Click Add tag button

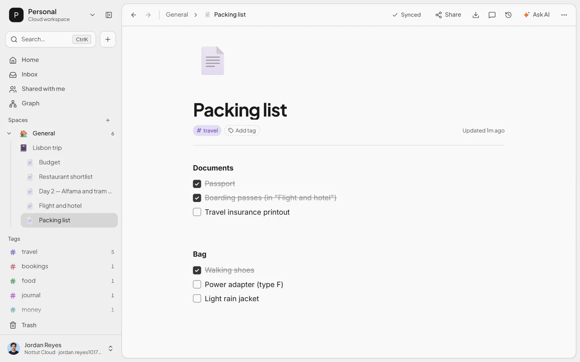[x=242, y=131]
